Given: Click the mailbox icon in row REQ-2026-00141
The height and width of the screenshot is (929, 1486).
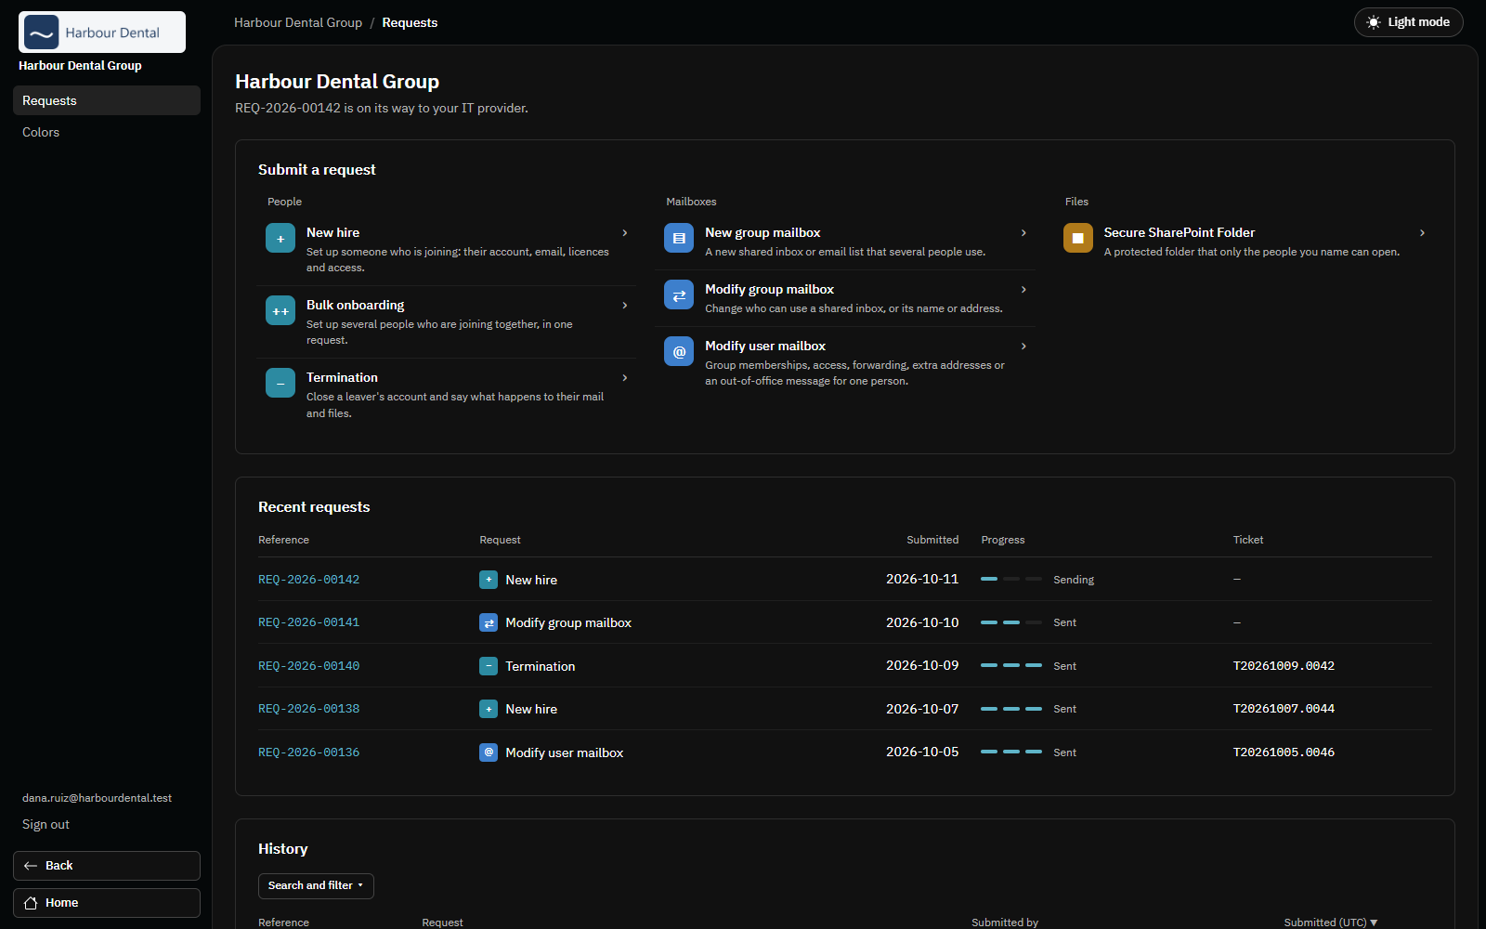Looking at the screenshot, I should 489,622.
